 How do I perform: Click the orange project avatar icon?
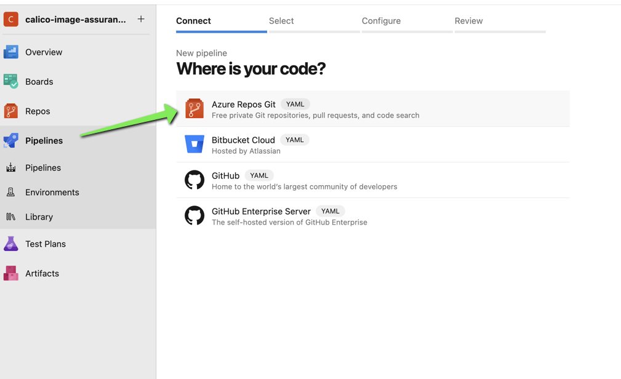pos(11,19)
